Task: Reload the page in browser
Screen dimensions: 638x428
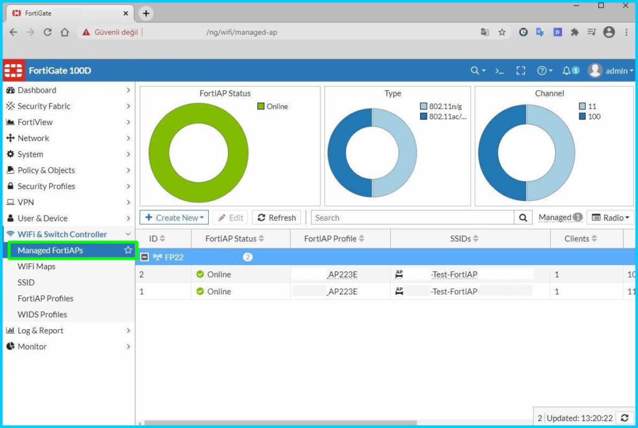Action: coord(47,32)
